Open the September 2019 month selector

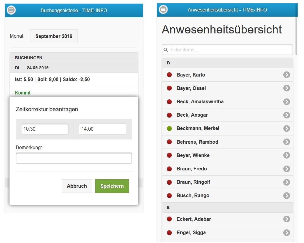click(x=54, y=36)
